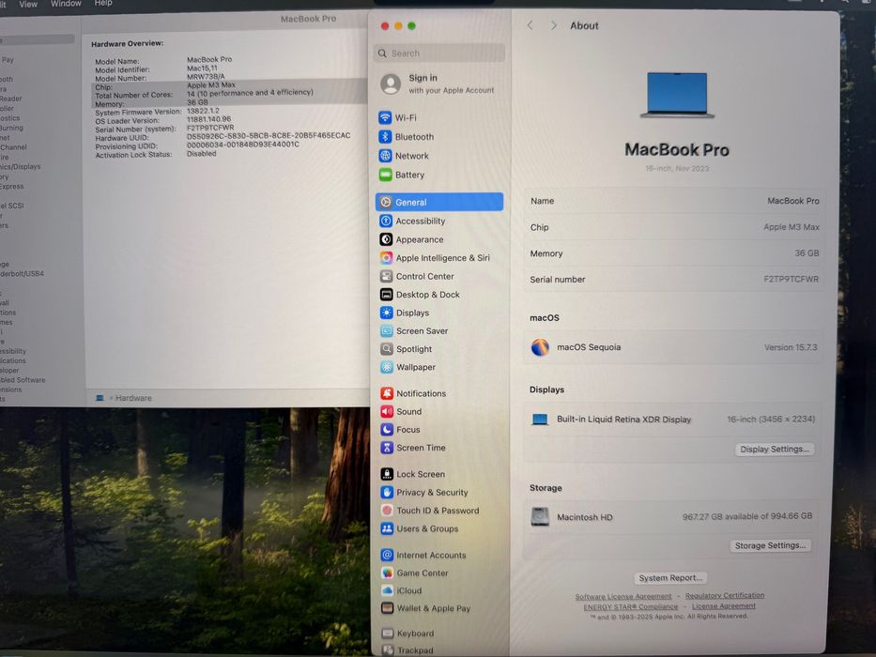Open the Wallpaper icon in sidebar
Image resolution: width=876 pixels, height=657 pixels.
tap(386, 367)
